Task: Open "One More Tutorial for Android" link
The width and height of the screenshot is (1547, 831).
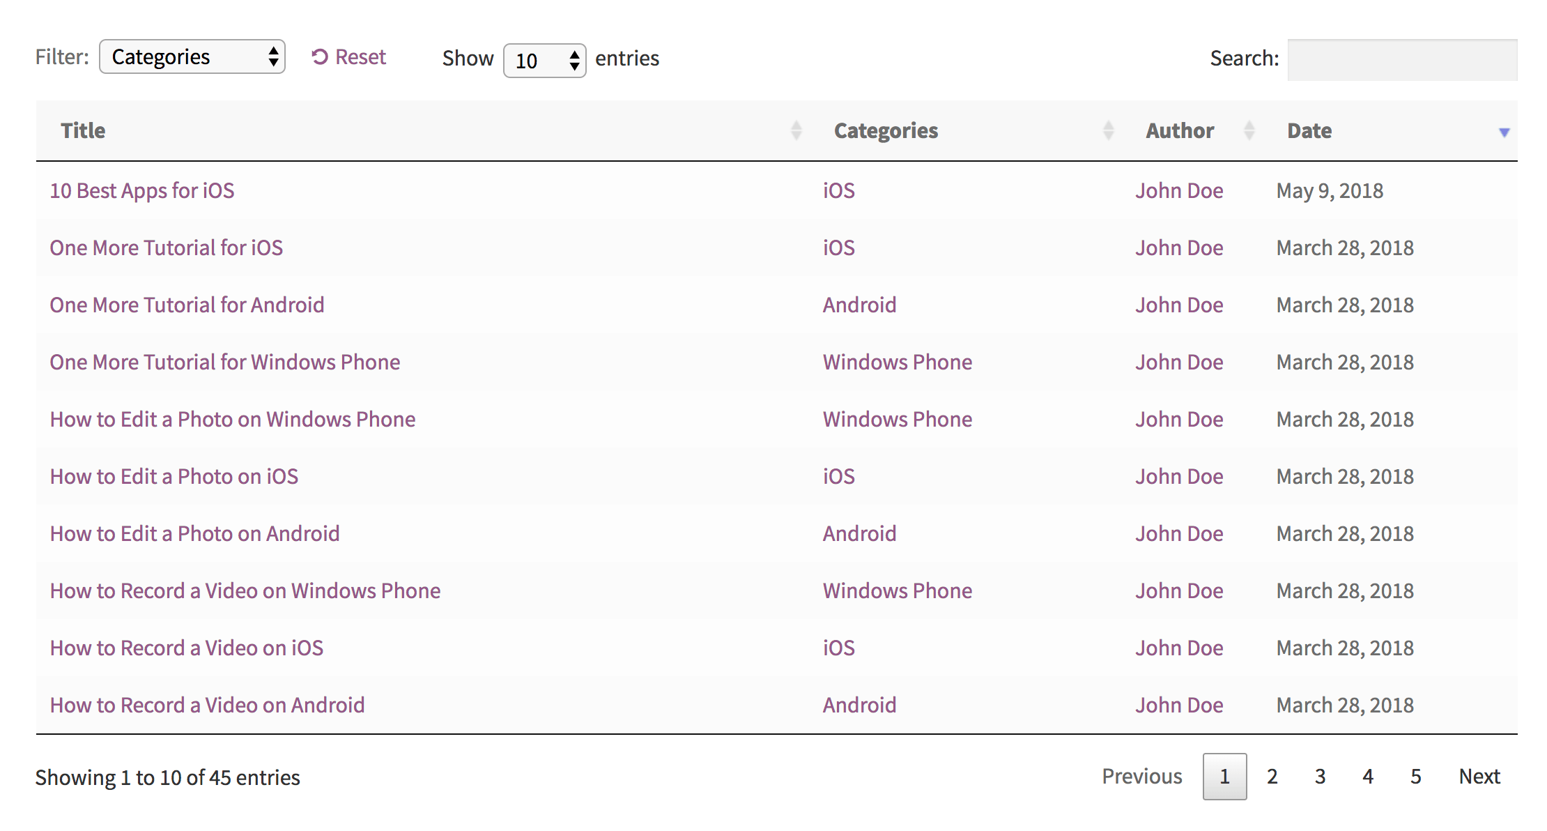Action: click(x=187, y=305)
